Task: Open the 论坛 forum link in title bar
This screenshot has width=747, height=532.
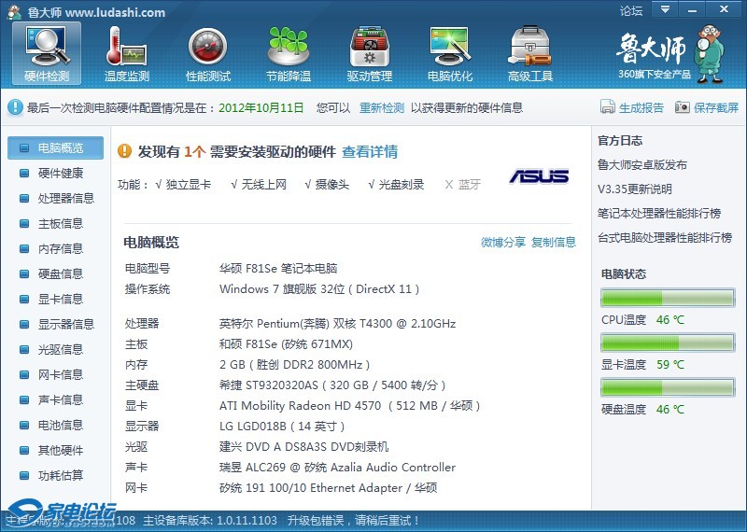Action: [x=631, y=11]
